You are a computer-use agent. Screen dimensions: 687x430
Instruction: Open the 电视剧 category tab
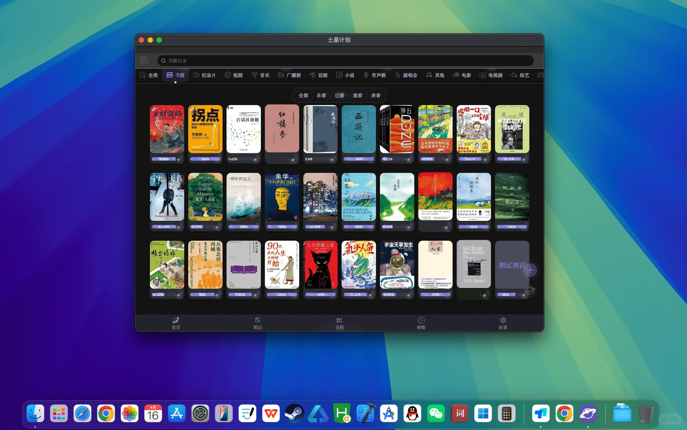(491, 75)
